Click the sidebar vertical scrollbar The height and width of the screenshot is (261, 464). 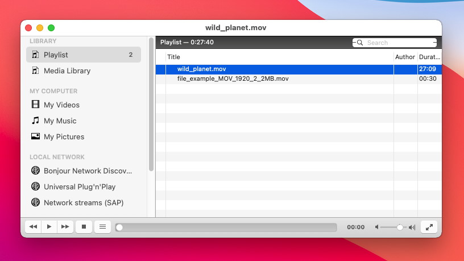(x=151, y=104)
